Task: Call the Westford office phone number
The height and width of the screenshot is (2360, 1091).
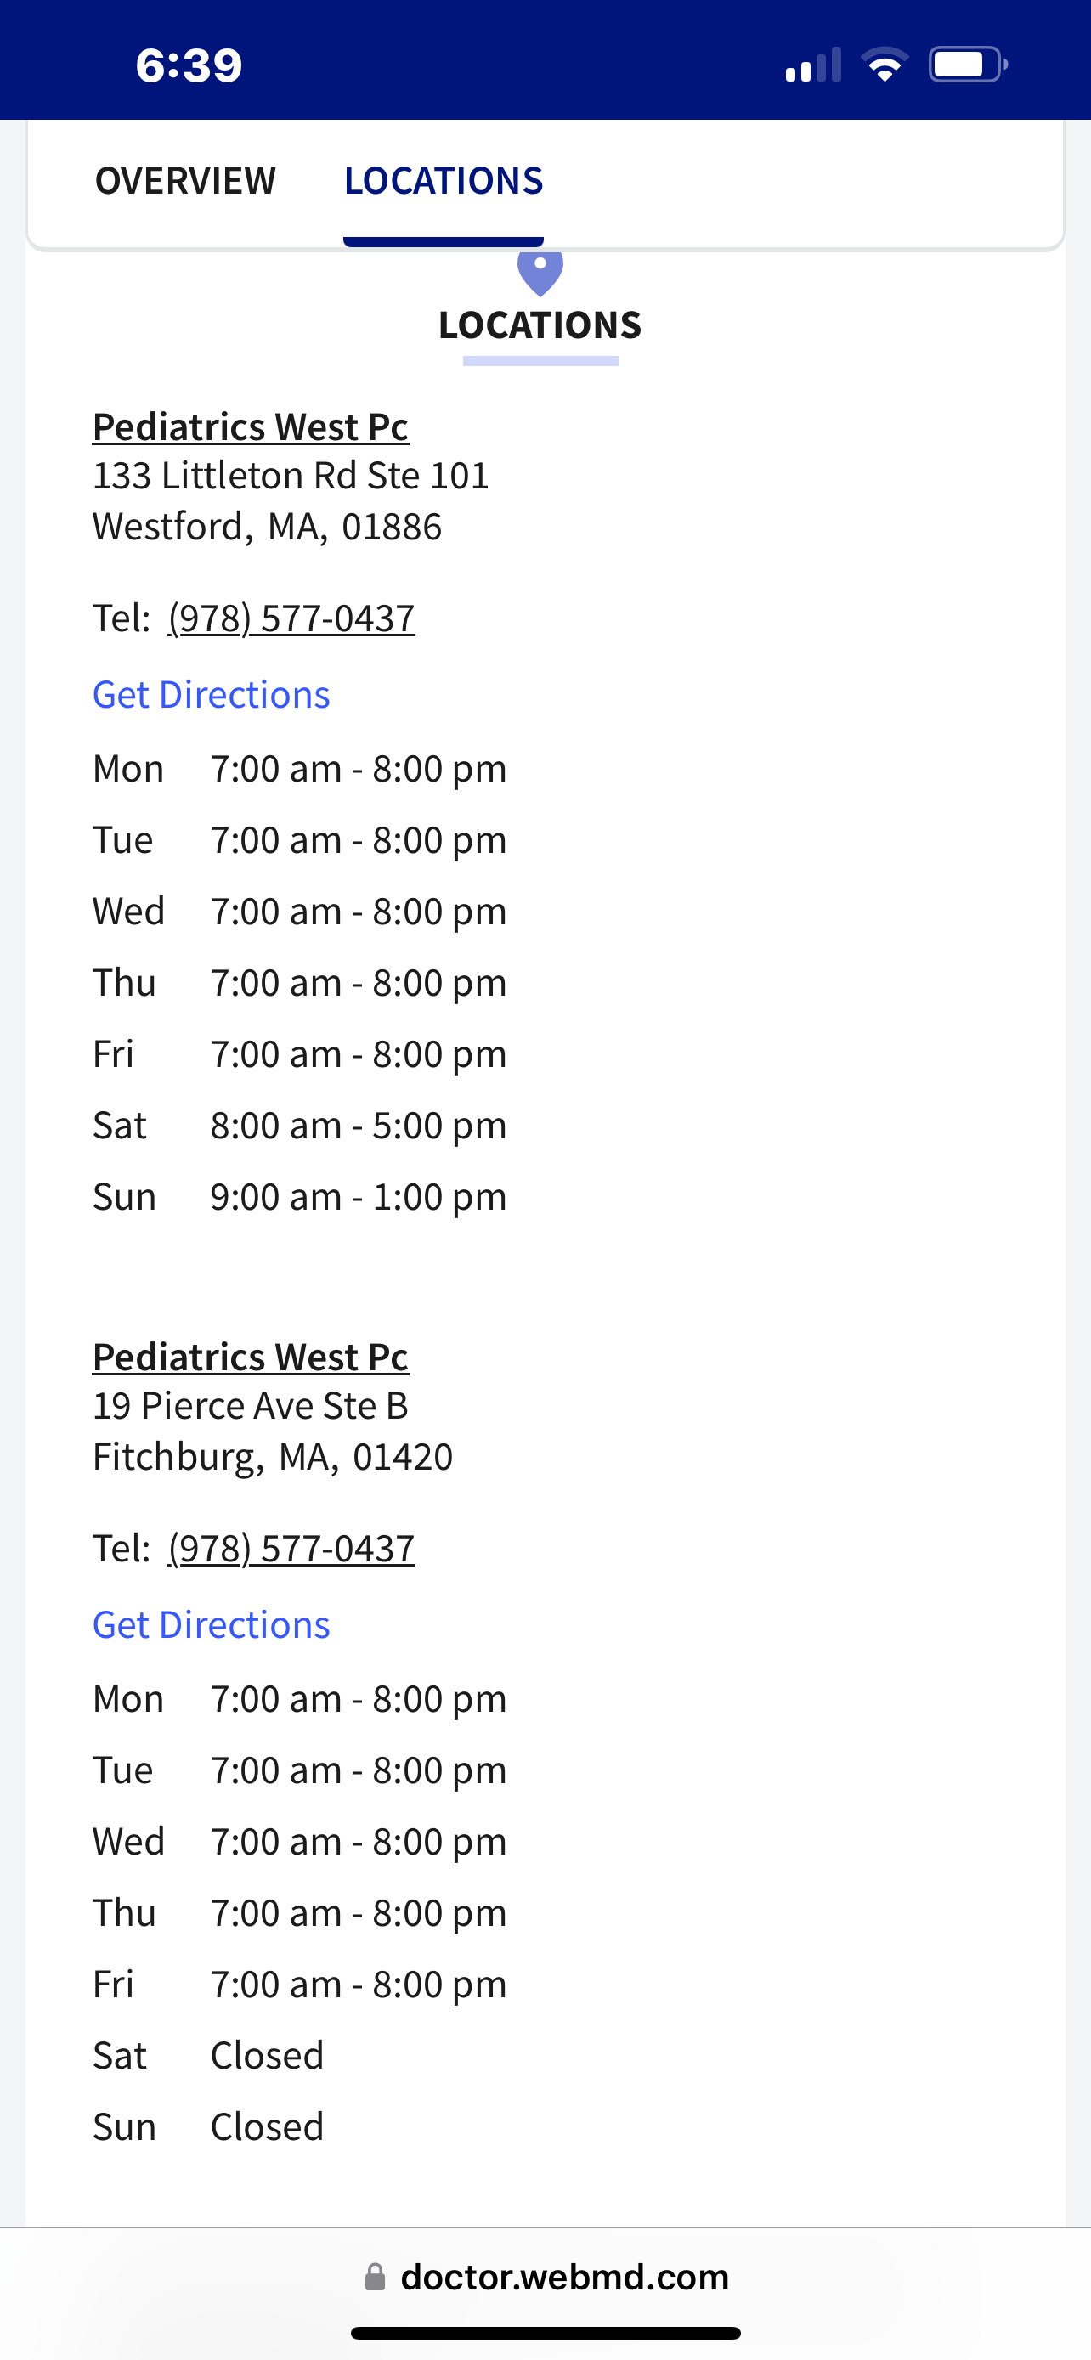Action: pyautogui.click(x=291, y=618)
